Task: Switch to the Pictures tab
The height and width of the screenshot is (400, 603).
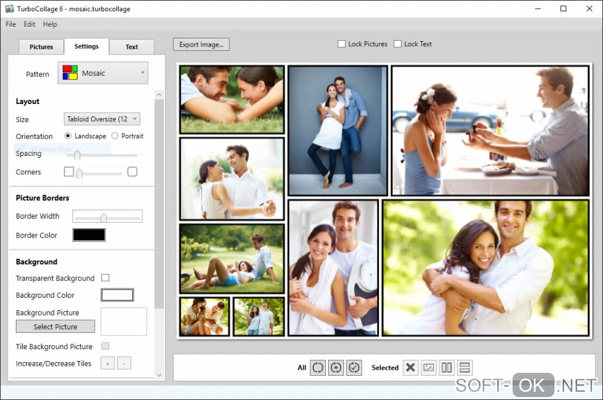Action: [x=41, y=47]
